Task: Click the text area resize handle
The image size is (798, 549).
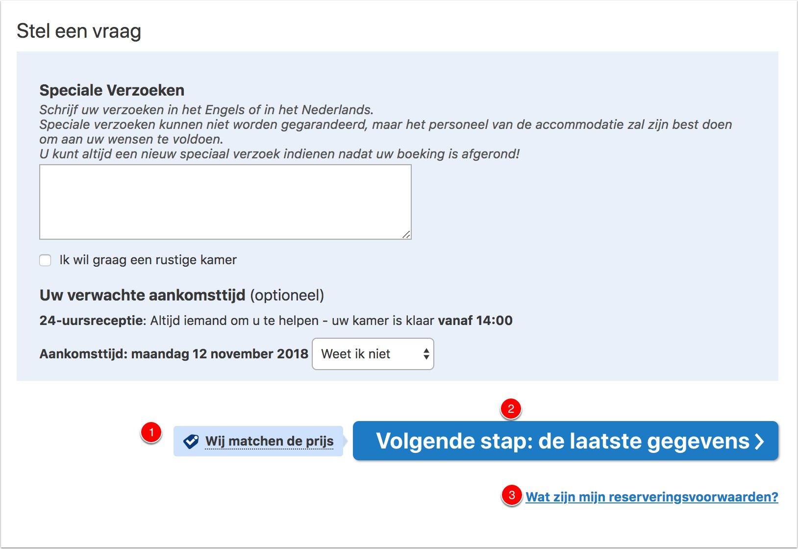Action: point(406,234)
